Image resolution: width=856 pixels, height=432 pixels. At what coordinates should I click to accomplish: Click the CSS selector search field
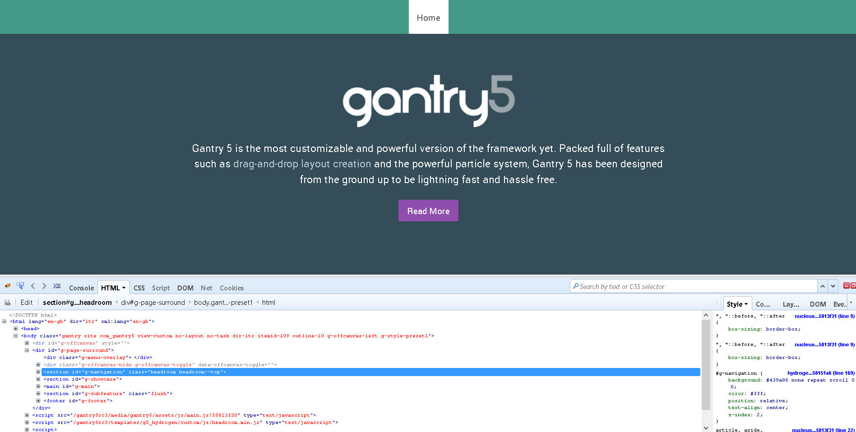(x=695, y=287)
